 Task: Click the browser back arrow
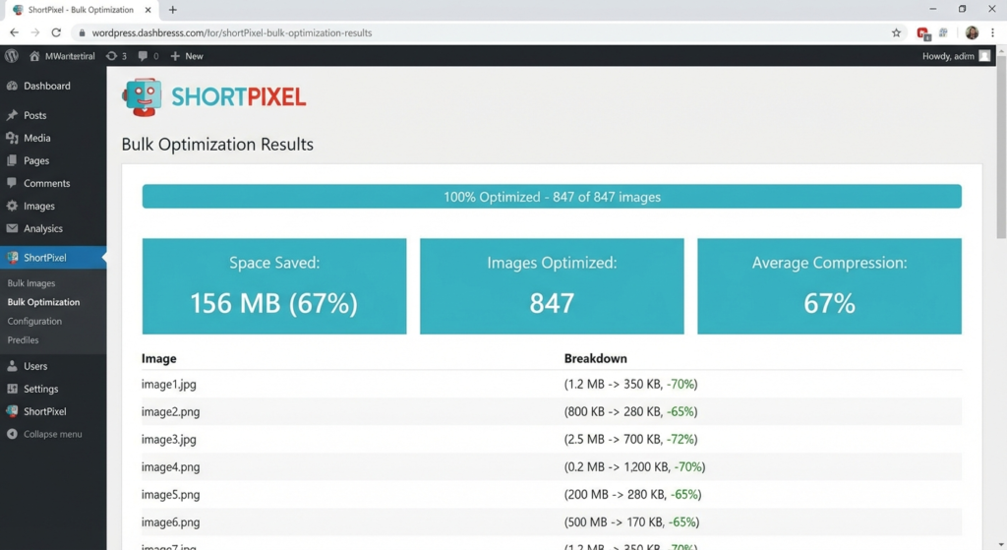coord(14,32)
